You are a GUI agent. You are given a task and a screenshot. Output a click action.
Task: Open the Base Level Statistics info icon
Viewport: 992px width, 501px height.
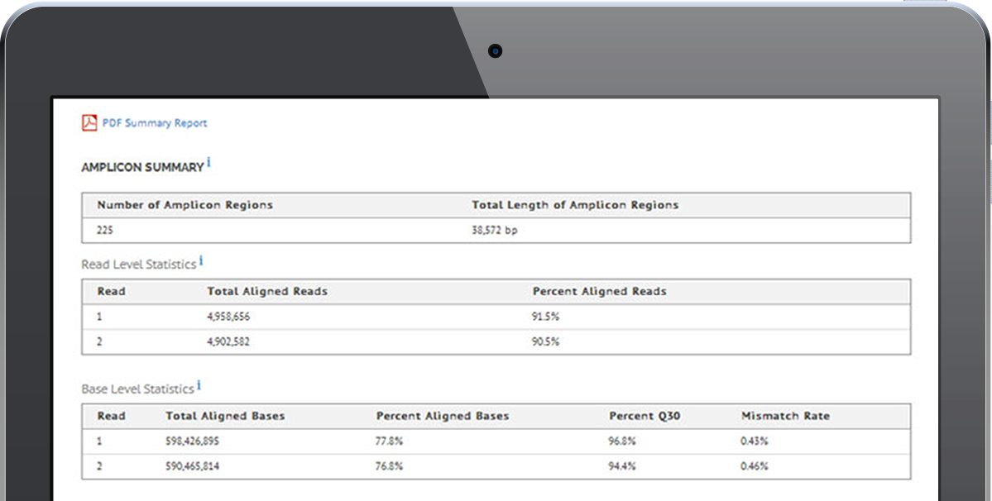[199, 386]
